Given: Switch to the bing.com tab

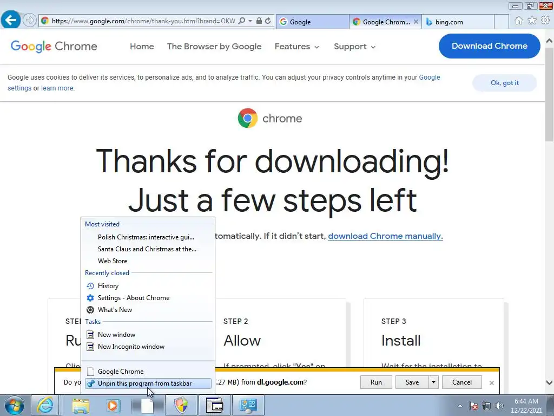Looking at the screenshot, I should pyautogui.click(x=458, y=22).
